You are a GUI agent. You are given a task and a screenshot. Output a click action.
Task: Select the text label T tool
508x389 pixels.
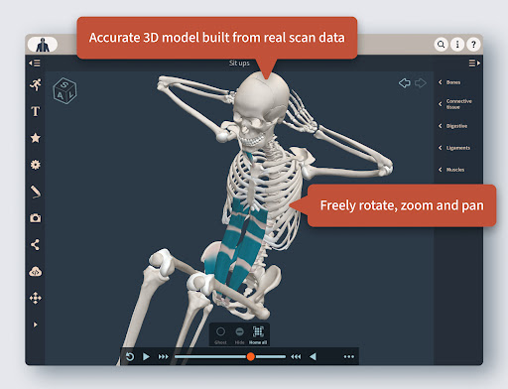(36, 111)
